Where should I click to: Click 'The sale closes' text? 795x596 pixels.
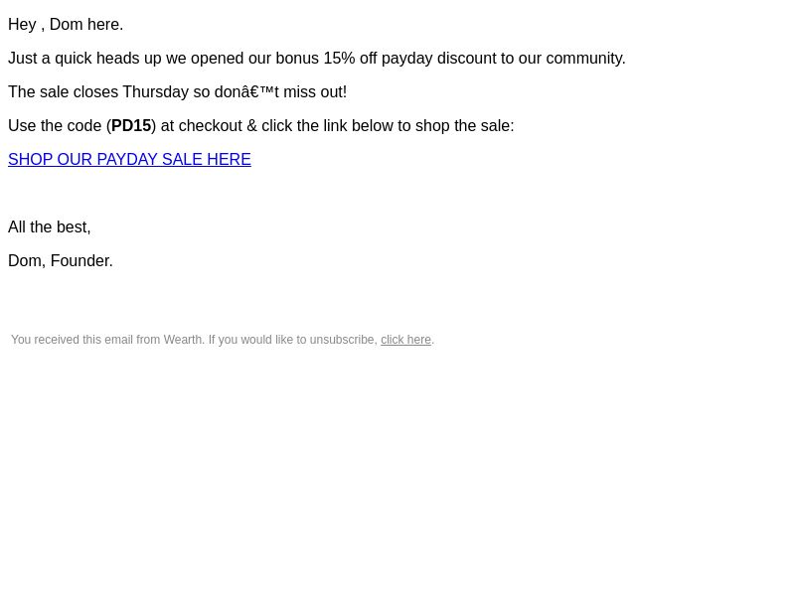[x=64, y=92]
